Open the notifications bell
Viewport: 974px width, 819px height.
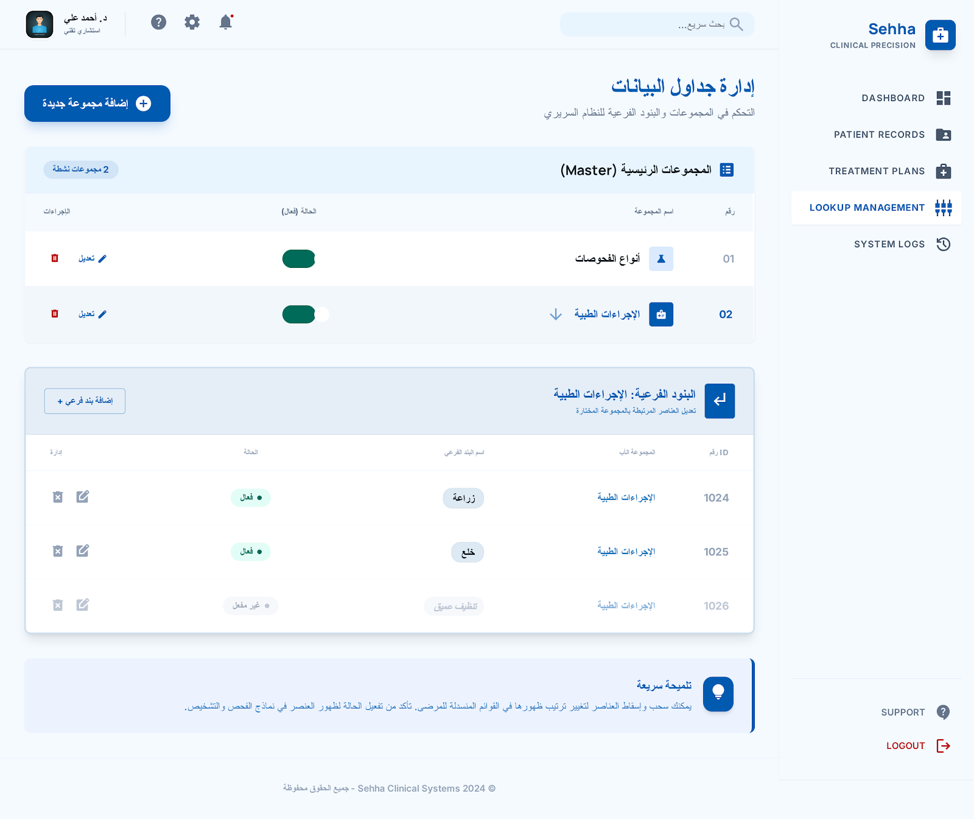[x=226, y=23]
